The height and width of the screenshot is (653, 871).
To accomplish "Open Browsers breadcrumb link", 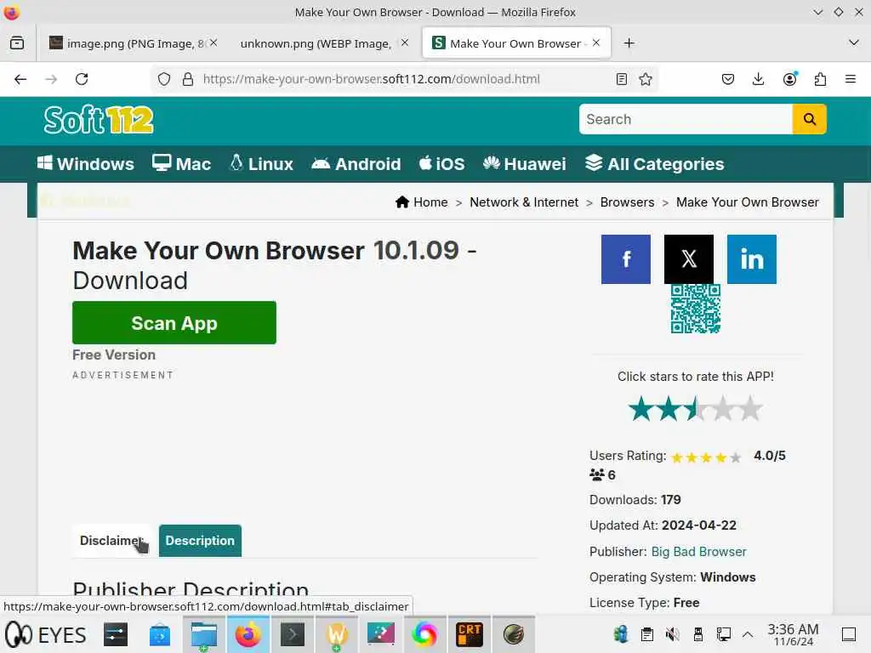I will coord(627,202).
